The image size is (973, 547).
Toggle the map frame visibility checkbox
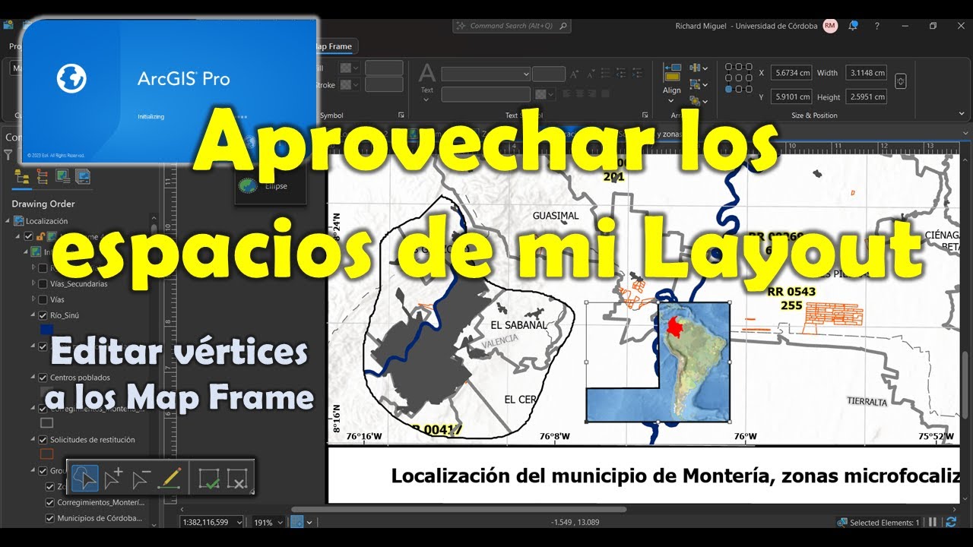click(x=28, y=236)
